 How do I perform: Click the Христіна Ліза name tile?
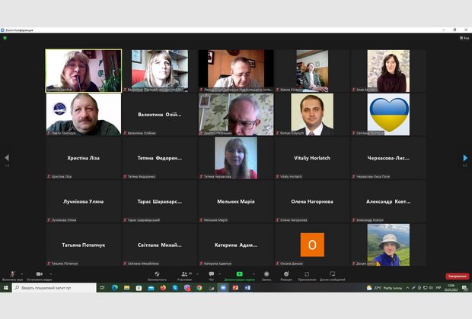tap(84, 158)
